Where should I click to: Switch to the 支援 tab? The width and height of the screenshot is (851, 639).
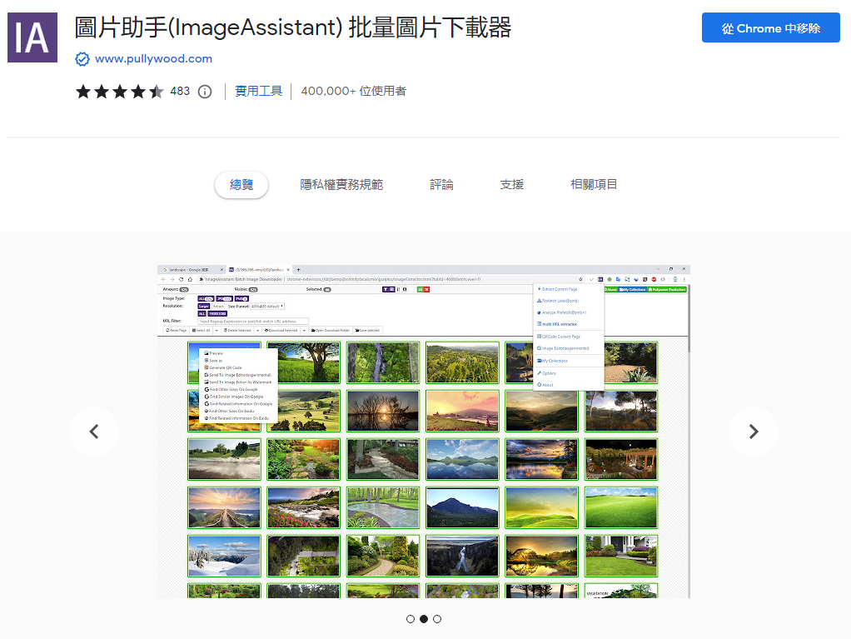pos(512,185)
